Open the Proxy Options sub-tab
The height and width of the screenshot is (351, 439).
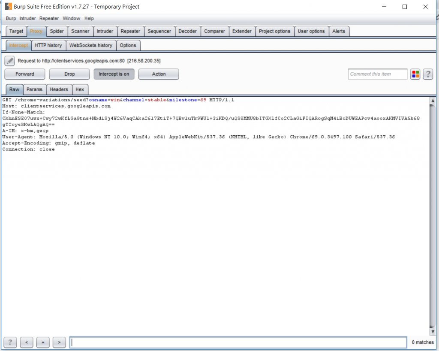click(128, 45)
